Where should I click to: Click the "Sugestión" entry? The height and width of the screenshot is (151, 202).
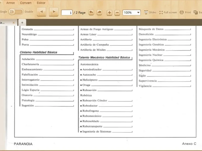[x=48, y=105]
